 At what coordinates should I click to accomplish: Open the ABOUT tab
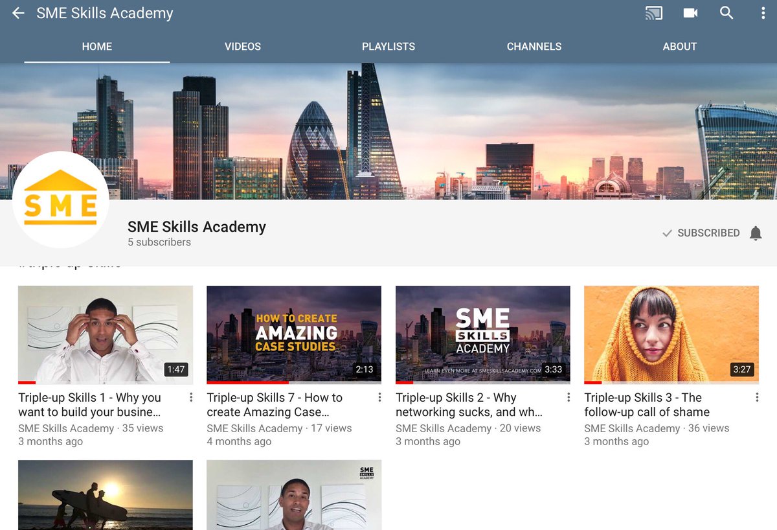pos(680,46)
